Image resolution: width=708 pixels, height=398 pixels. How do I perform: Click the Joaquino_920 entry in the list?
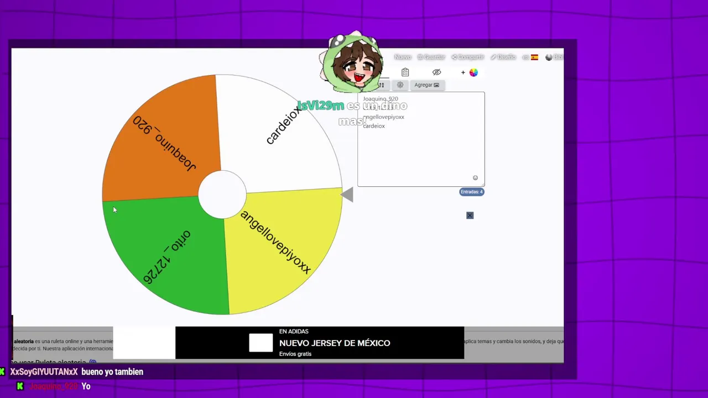pyautogui.click(x=381, y=99)
